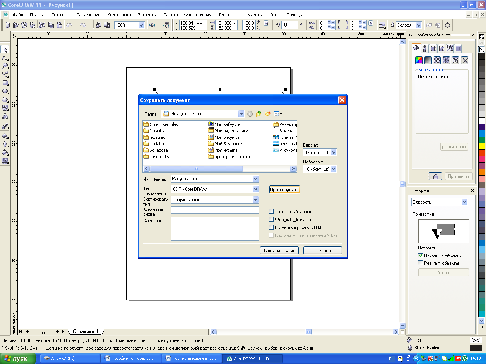Click the New document toolbar icon
The image size is (486, 364).
tap(8, 25)
